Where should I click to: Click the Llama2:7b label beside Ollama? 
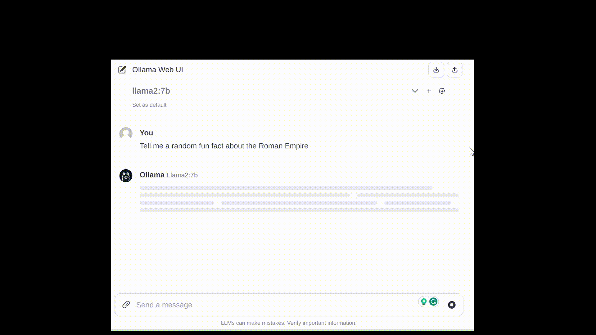tap(182, 175)
